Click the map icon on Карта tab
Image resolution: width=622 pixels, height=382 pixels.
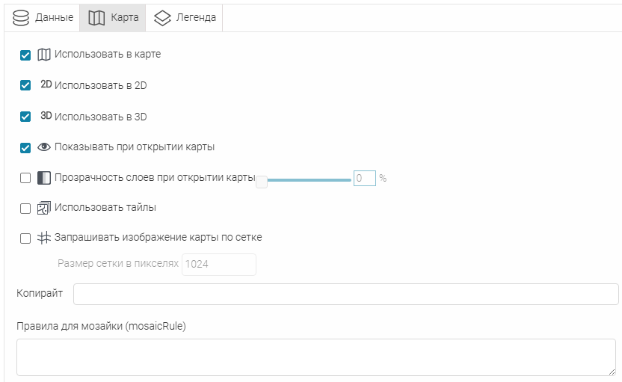point(96,17)
